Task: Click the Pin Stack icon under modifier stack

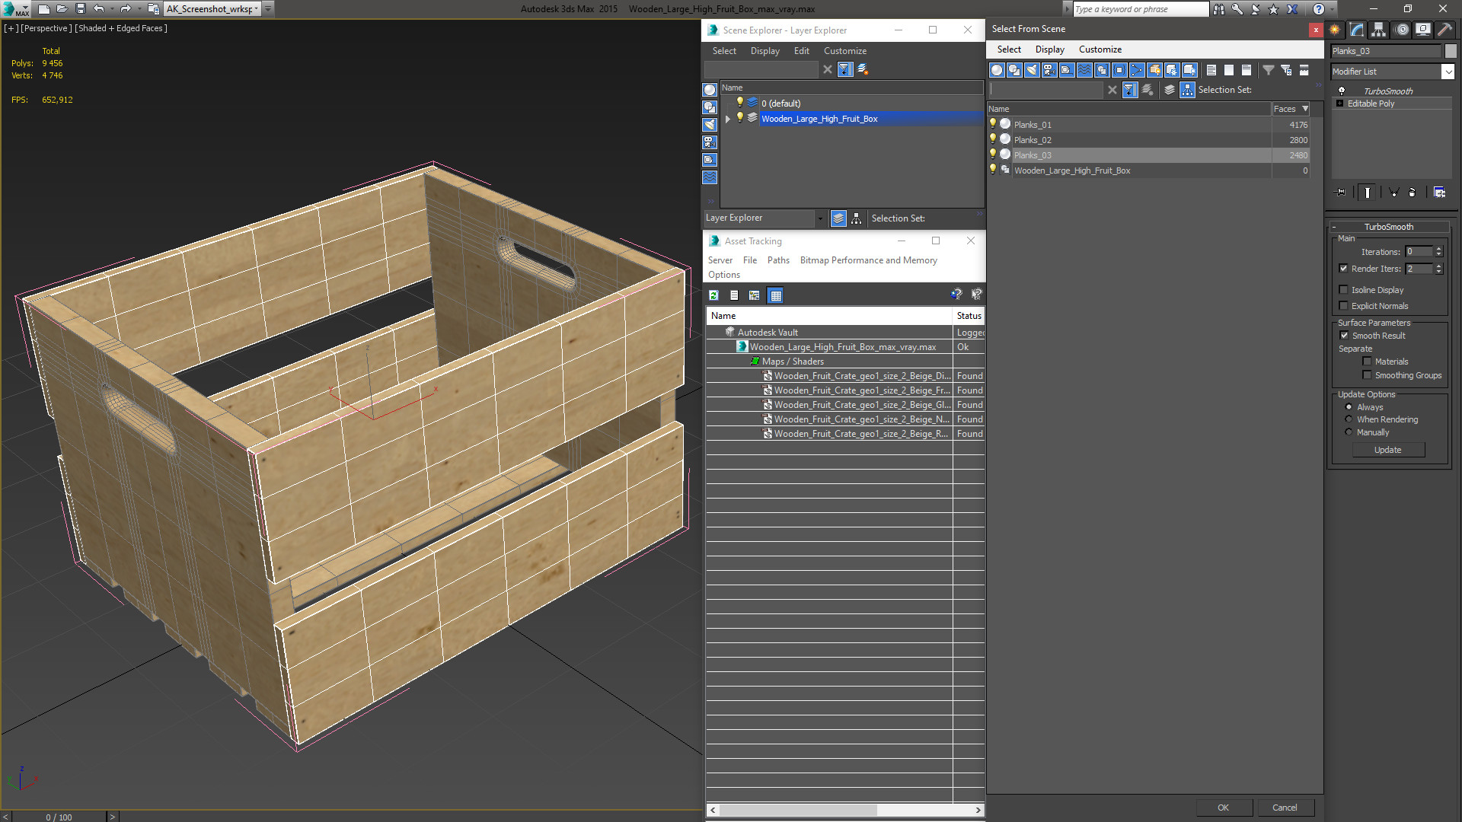Action: pyautogui.click(x=1341, y=193)
